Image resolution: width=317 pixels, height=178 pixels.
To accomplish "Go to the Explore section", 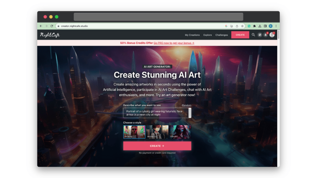I will point(207,35).
